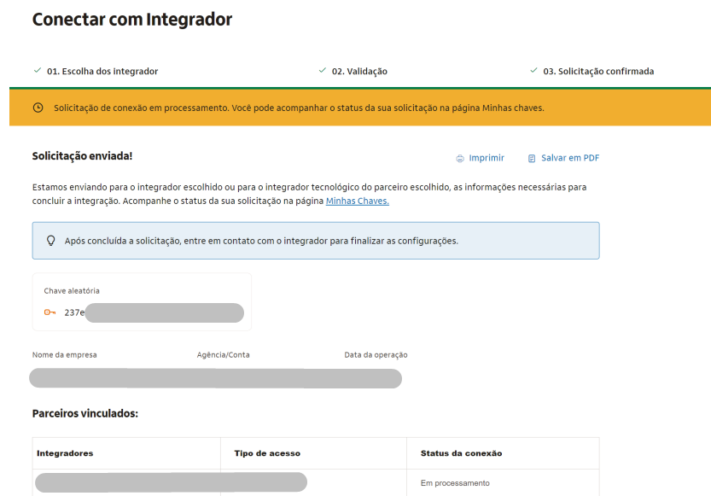This screenshot has width=711, height=496.
Task: Select step 03. Solicitação confirmada
Action: [x=598, y=71]
